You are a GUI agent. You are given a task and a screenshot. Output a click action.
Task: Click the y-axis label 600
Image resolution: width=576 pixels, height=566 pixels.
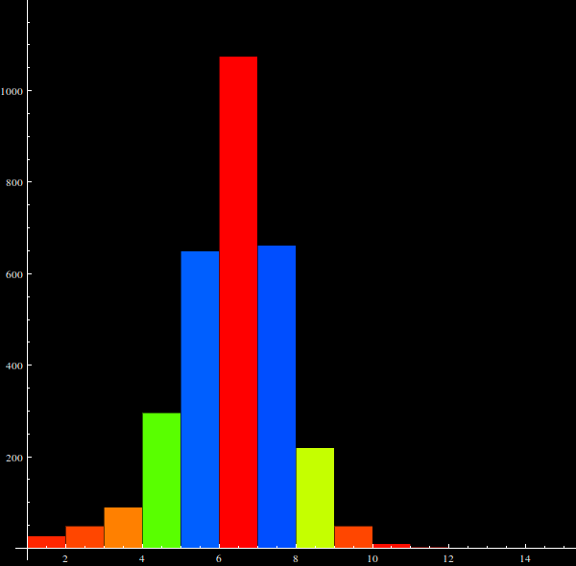(x=15, y=274)
